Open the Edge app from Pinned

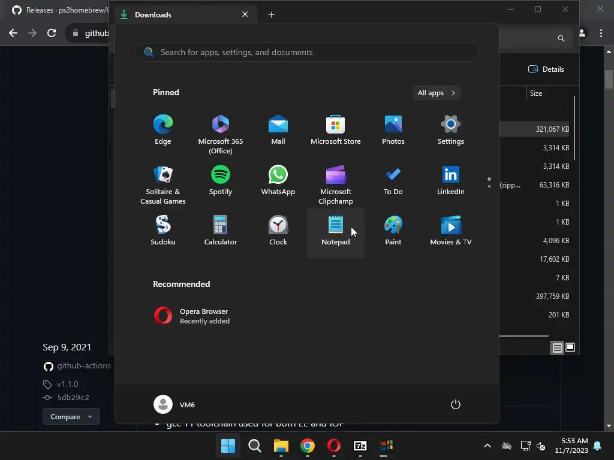point(163,131)
